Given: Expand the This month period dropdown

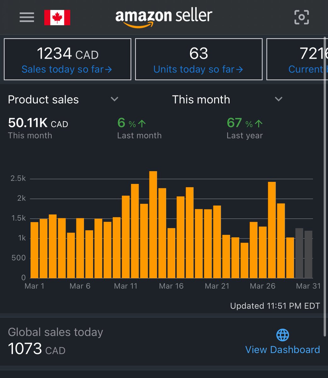Looking at the screenshot, I should [x=227, y=100].
